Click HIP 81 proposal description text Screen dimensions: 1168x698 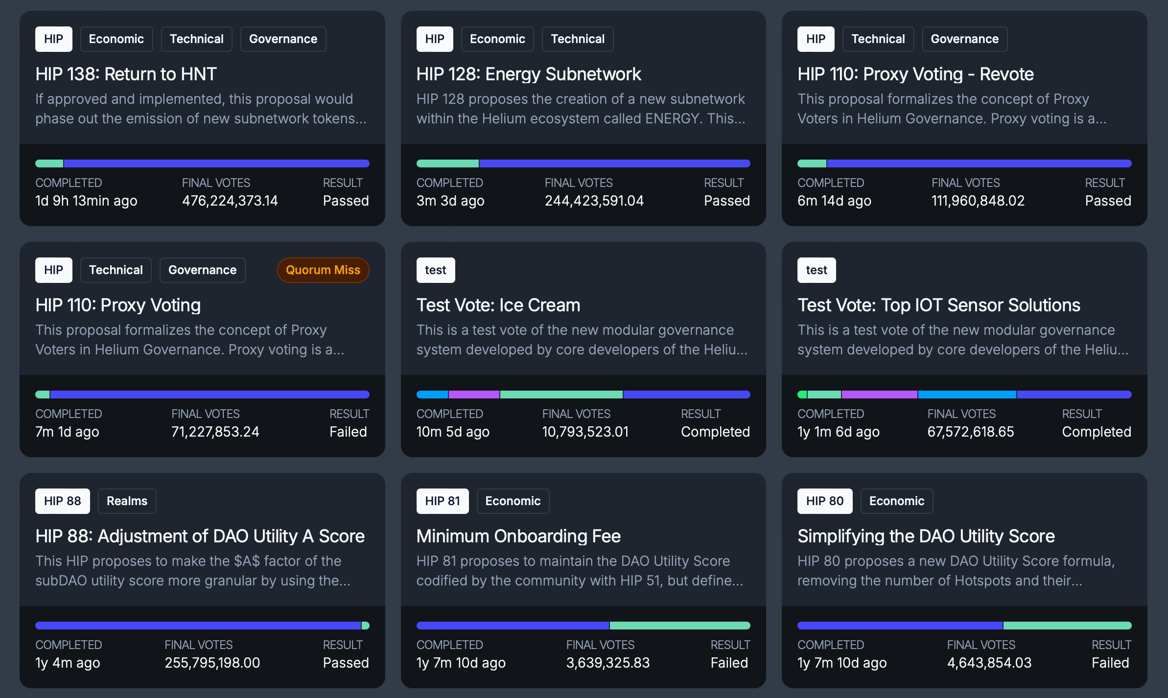point(580,571)
